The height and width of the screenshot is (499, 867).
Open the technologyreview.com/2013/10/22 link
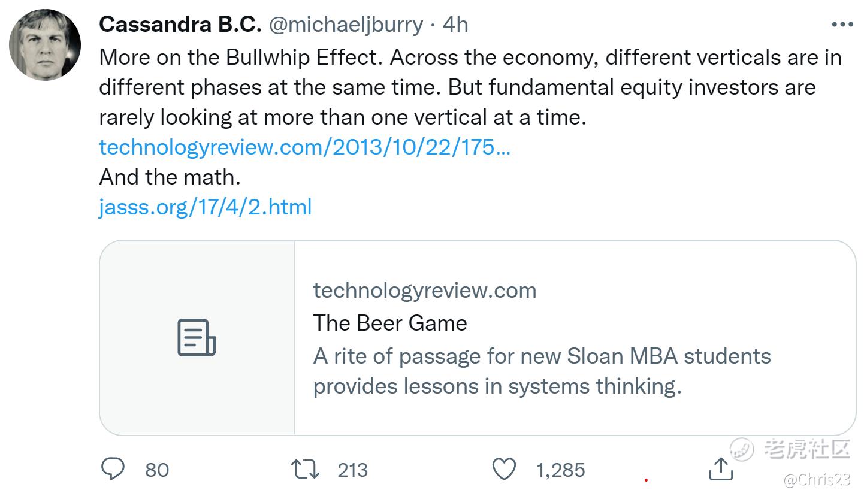click(304, 147)
